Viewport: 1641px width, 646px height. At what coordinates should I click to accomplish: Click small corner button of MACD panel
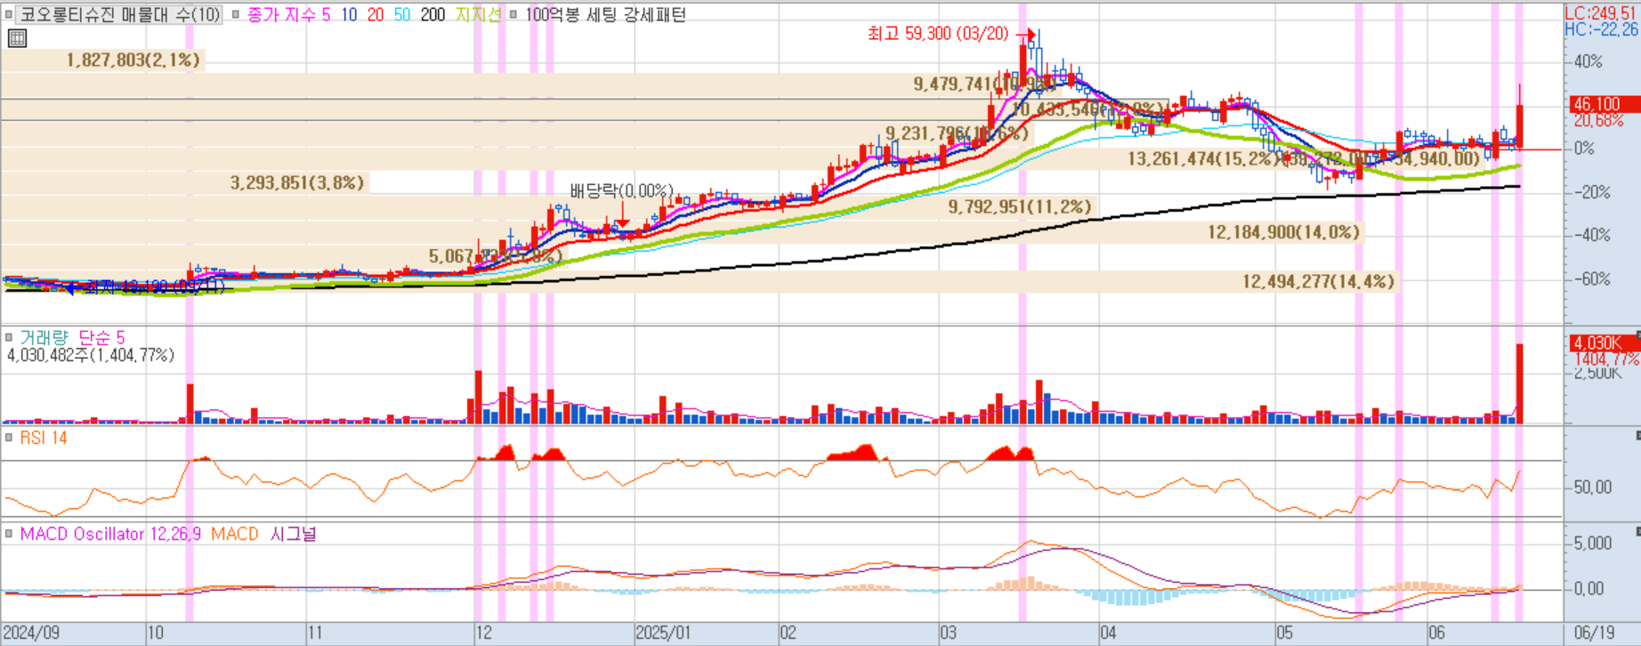point(1637,531)
